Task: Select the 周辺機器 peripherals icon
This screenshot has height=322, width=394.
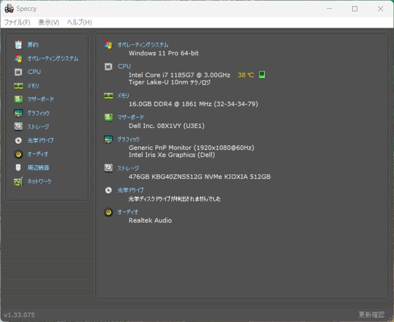Action: click(x=17, y=167)
